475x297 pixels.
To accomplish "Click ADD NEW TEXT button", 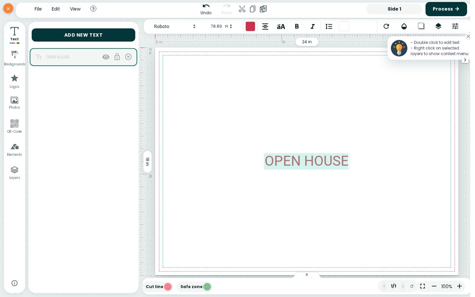I will 84,35.
